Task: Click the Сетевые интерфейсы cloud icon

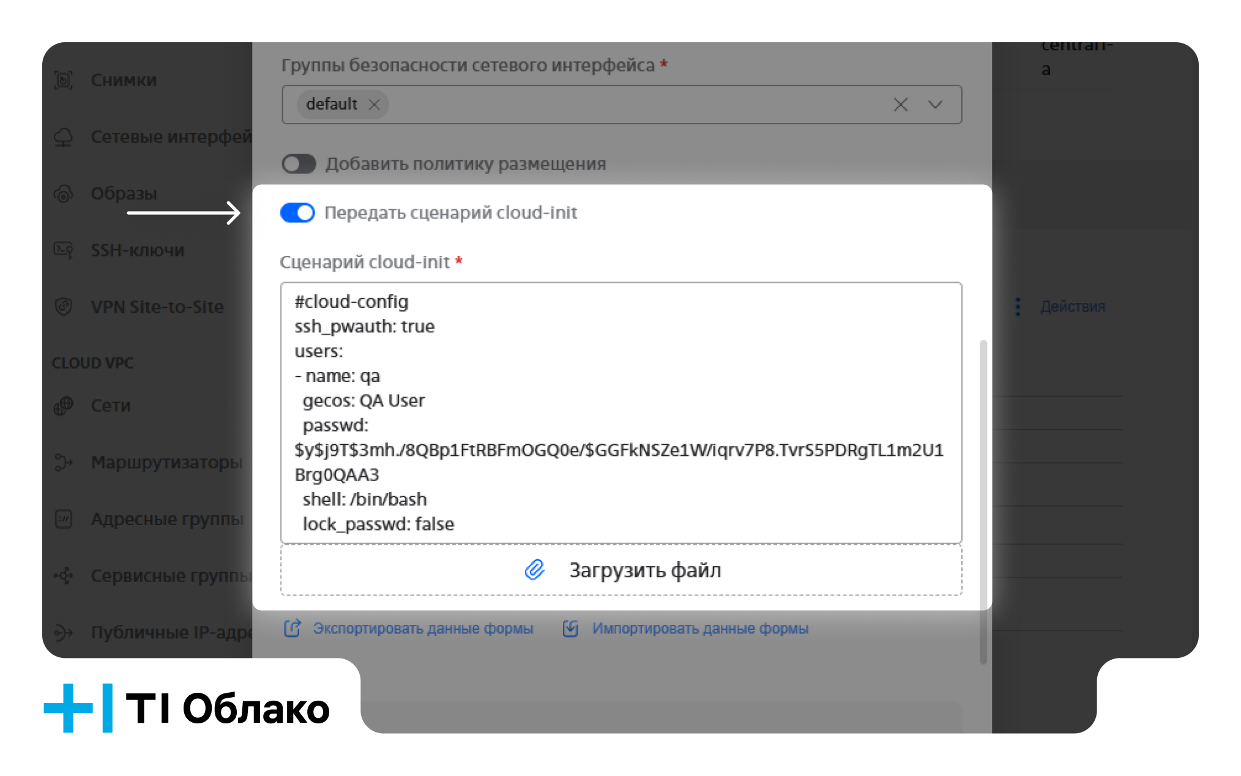Action: pos(64,137)
